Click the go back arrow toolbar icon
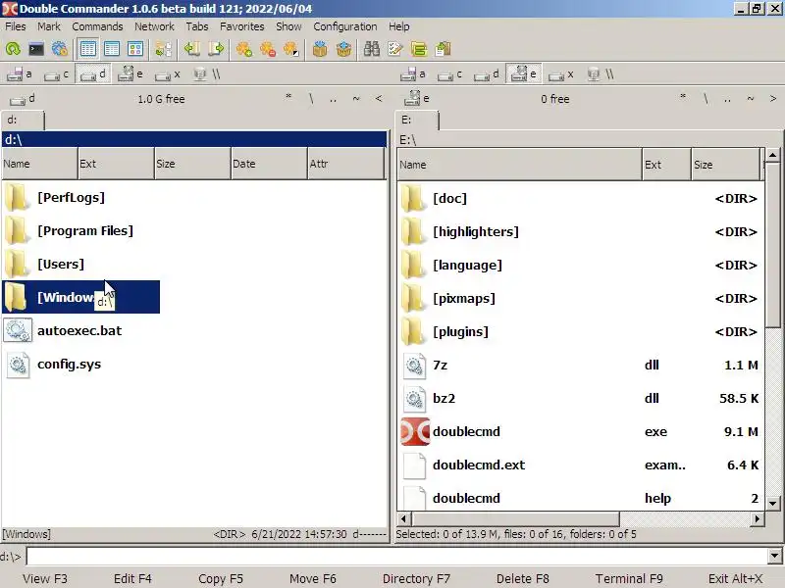Viewport: 785px width, 588px height. 191,49
